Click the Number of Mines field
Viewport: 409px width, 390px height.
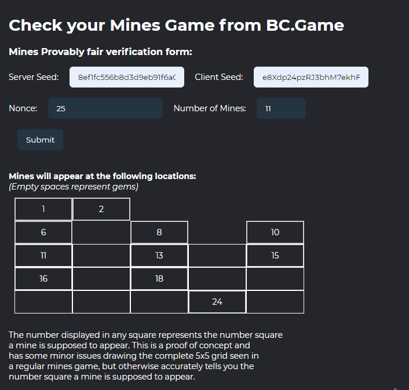point(281,108)
